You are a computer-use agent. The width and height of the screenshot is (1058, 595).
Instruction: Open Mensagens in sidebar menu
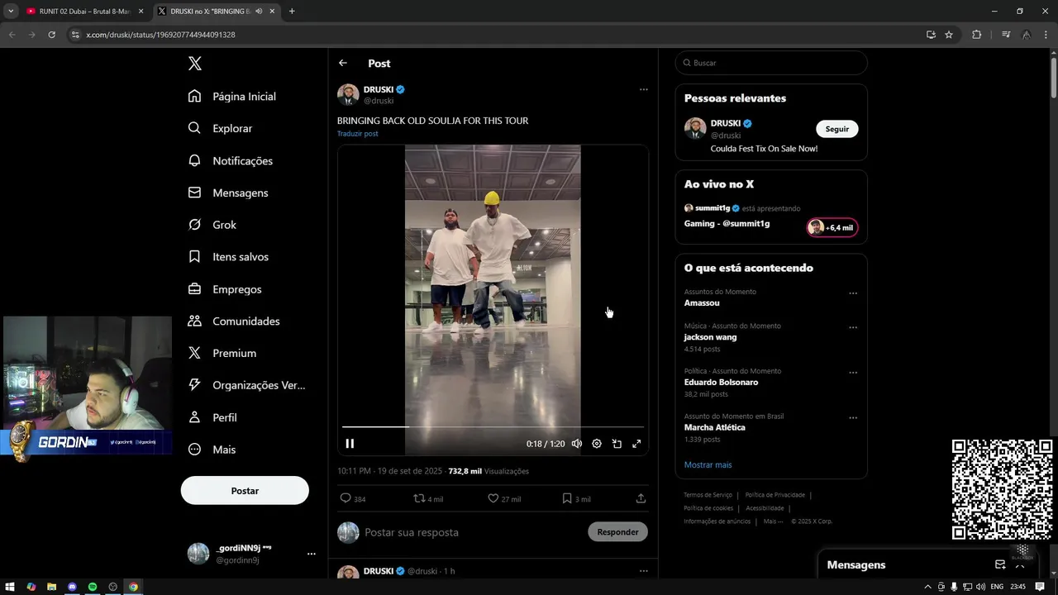point(228,193)
